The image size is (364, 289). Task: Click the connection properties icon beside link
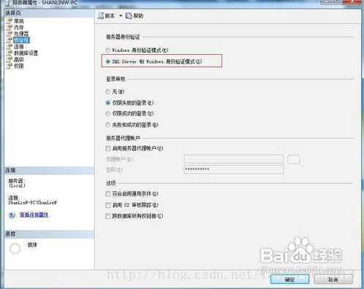tap(12, 215)
